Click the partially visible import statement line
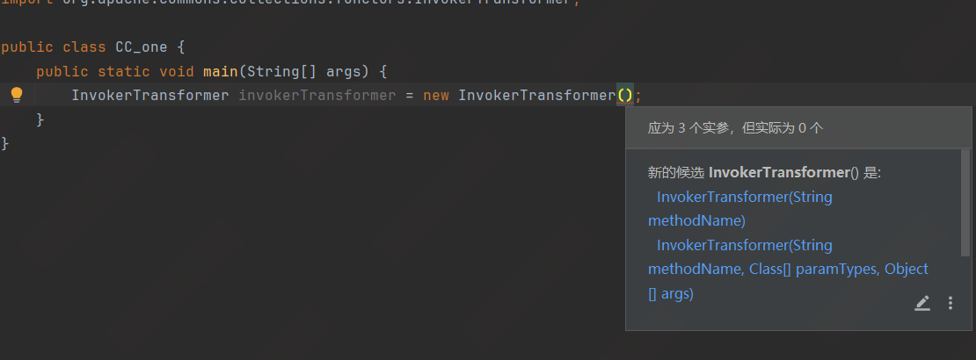Image resolution: width=976 pixels, height=360 pixels. (290, 4)
